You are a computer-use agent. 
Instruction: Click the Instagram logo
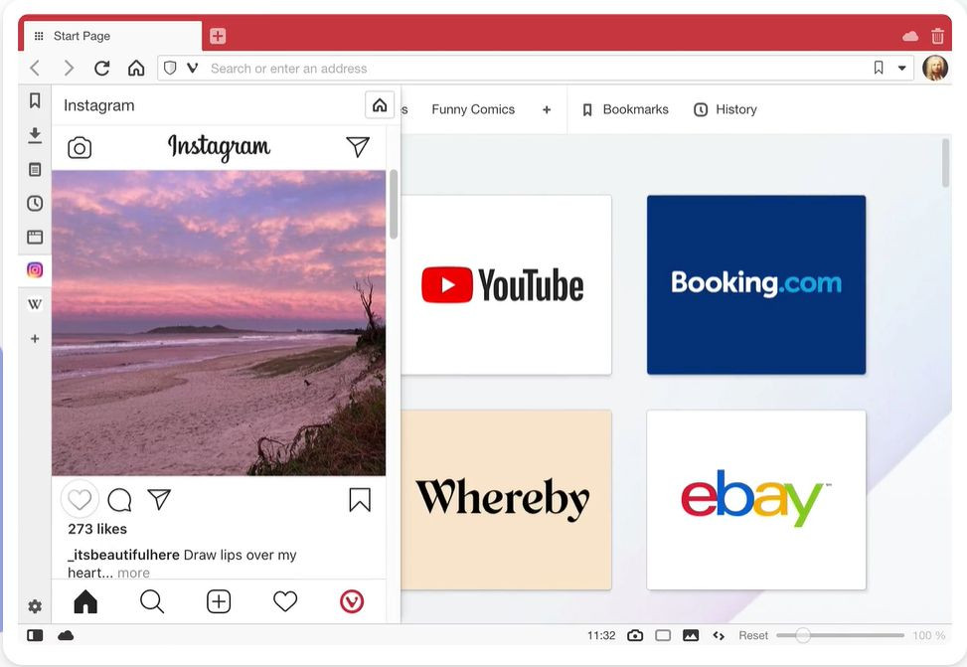(x=219, y=147)
